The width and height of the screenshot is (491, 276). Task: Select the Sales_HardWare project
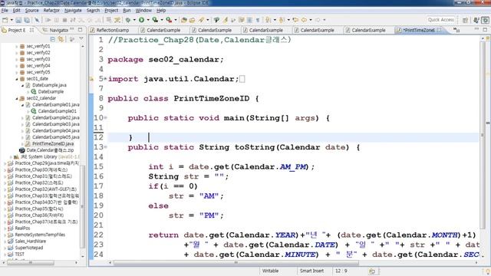click(31, 242)
